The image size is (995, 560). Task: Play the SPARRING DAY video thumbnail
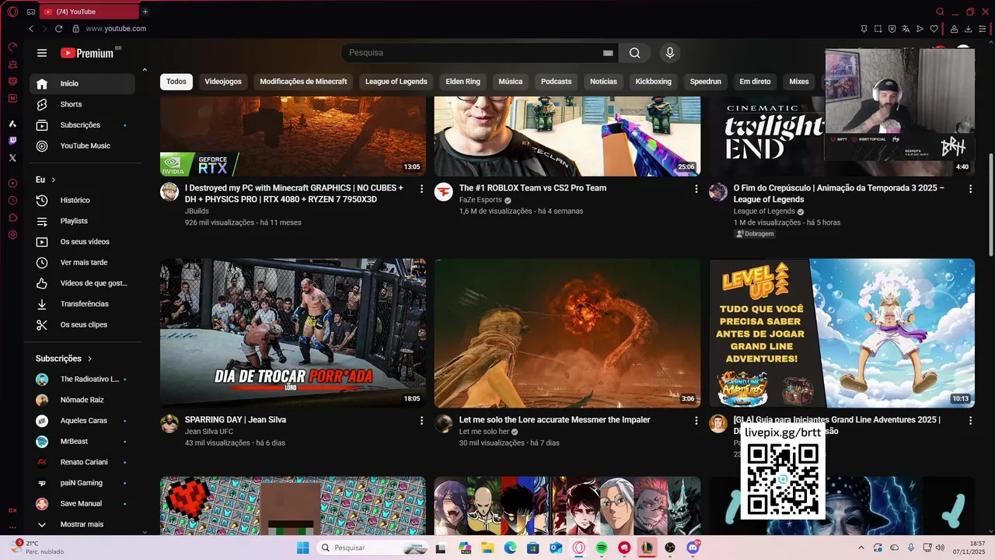[x=293, y=333]
